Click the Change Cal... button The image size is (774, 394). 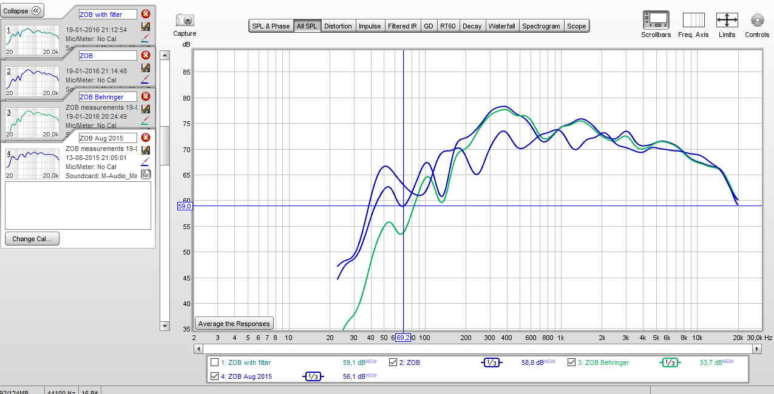[32, 239]
